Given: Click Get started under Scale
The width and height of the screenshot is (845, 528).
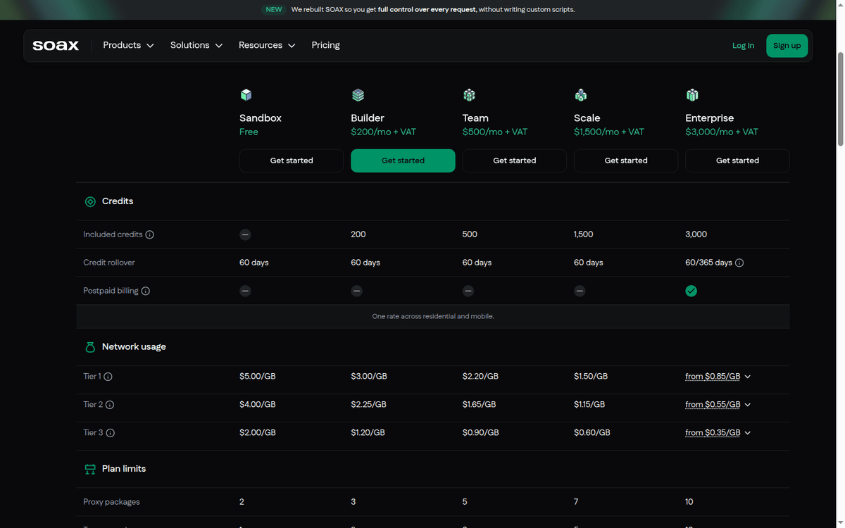Looking at the screenshot, I should (626, 161).
